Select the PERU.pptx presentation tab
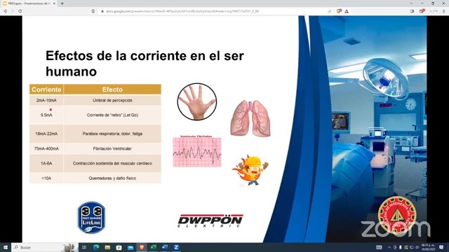 click(x=29, y=3)
